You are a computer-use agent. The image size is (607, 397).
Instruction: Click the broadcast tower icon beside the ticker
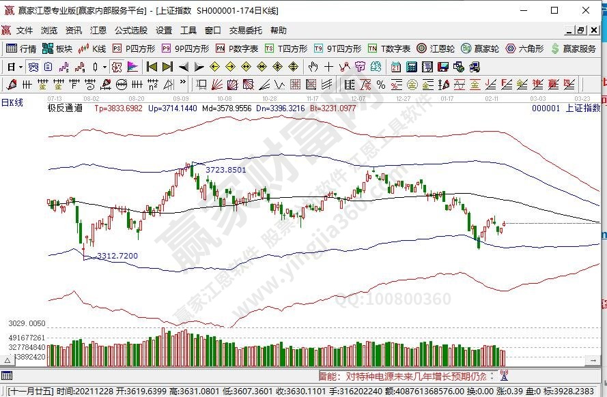[504, 375]
